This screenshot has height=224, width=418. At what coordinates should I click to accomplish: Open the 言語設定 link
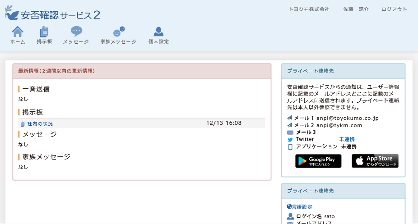pyautogui.click(x=302, y=207)
